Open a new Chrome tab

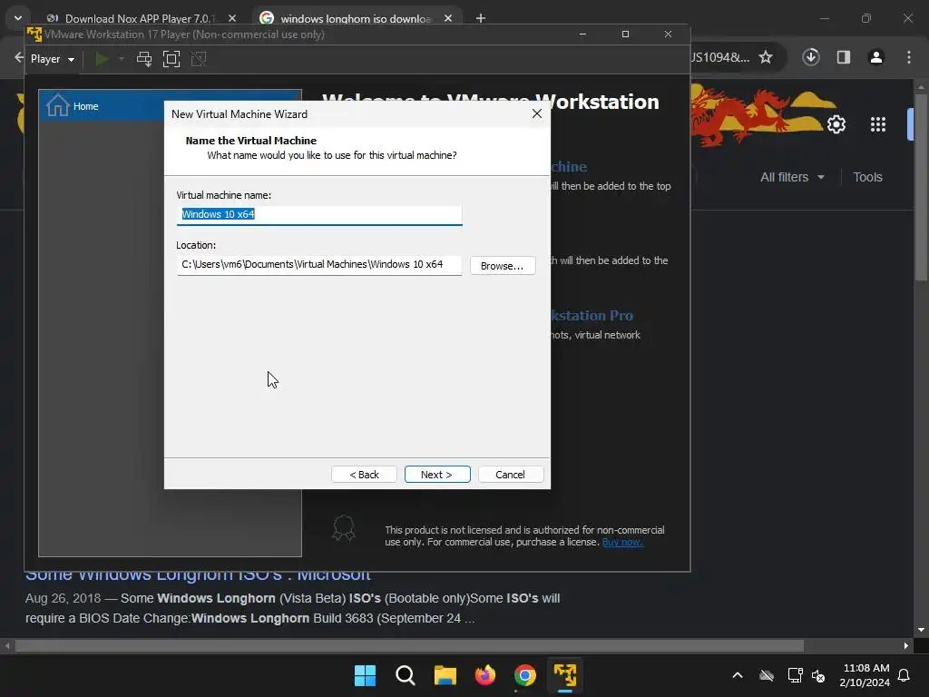(481, 18)
